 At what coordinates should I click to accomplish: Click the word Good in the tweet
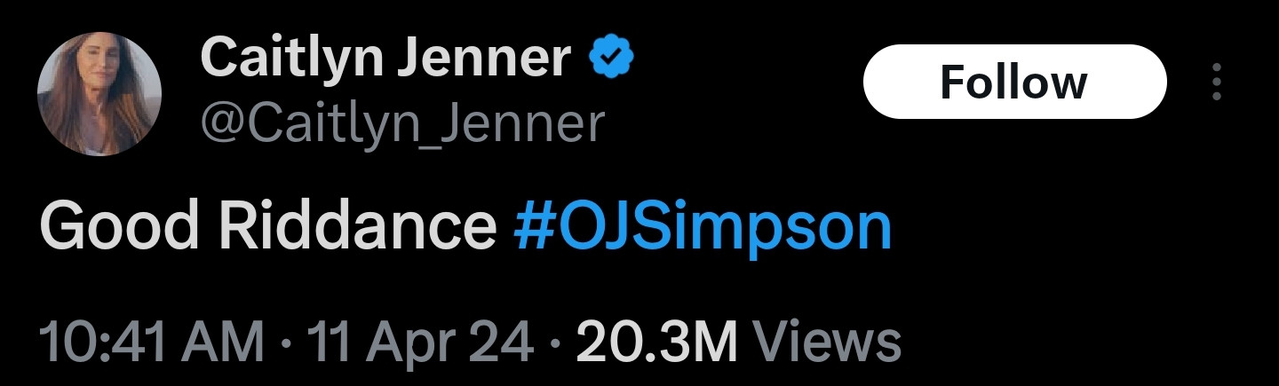pyautogui.click(x=120, y=227)
